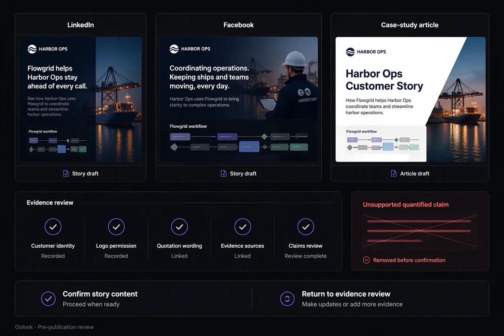Screen dimensions: 504x336
Task: Click the red minus icon by Removed before confirmation
Action: click(366, 260)
